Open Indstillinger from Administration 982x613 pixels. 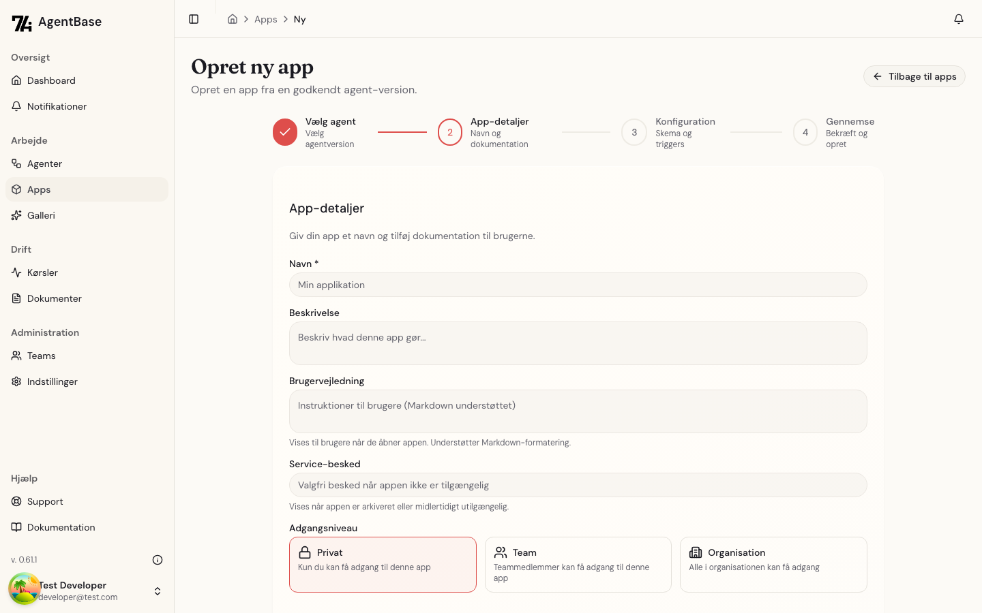point(52,381)
